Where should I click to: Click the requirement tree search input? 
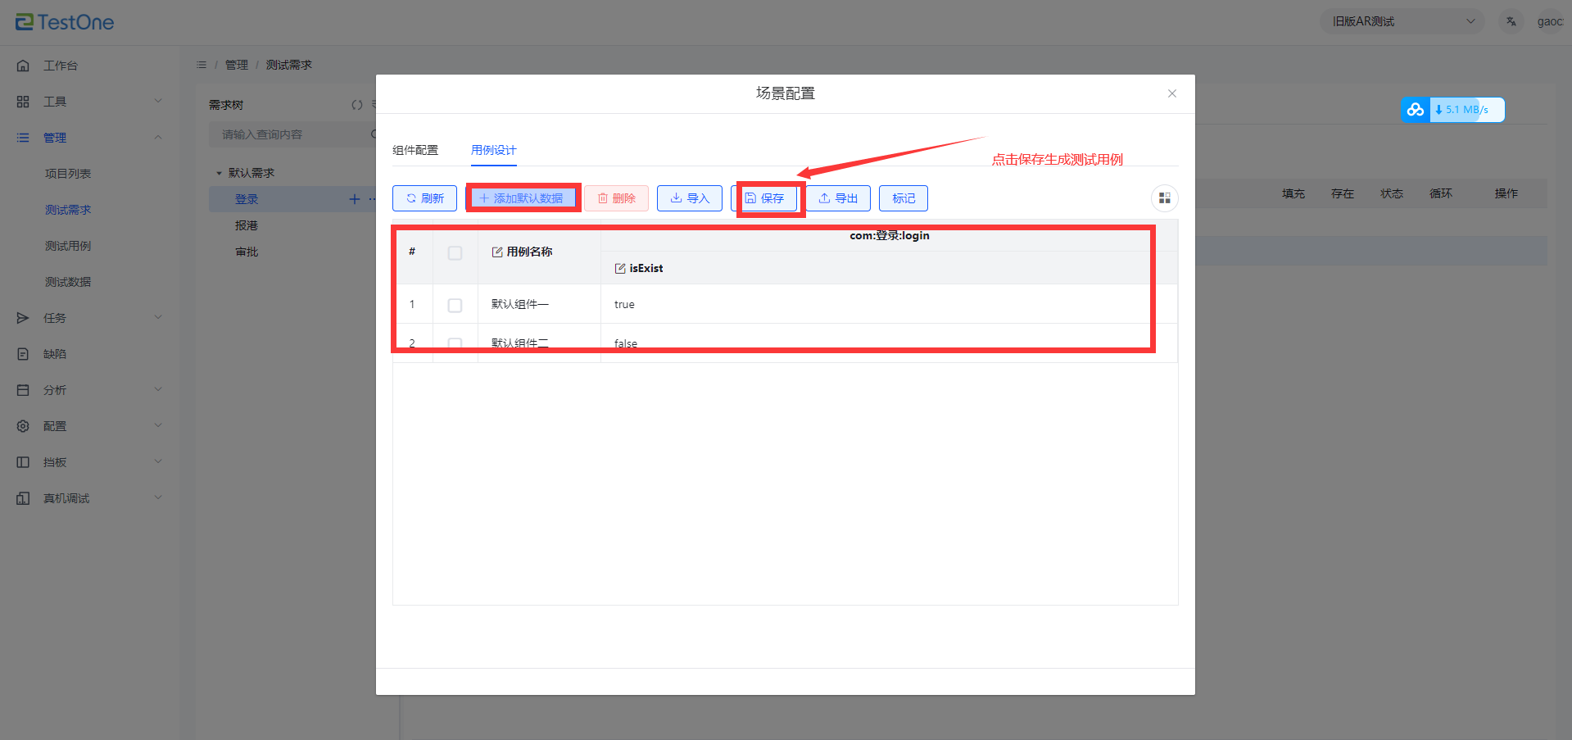tap(291, 134)
